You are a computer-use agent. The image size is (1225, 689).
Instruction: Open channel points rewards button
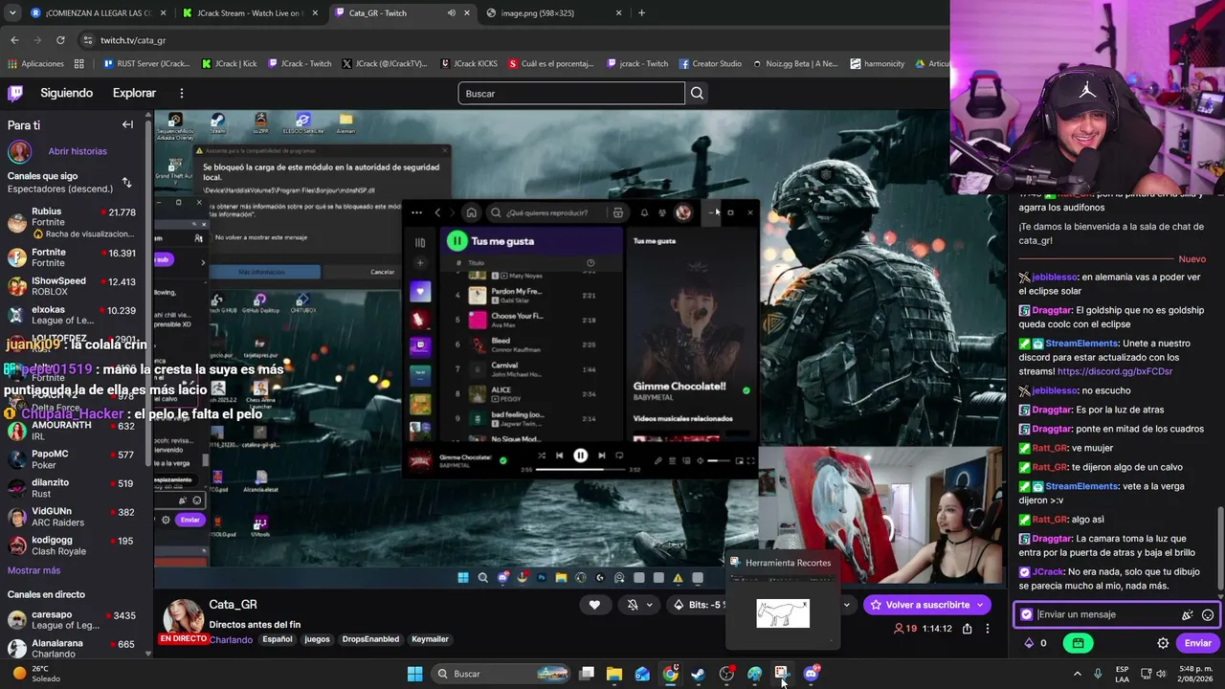[1078, 643]
